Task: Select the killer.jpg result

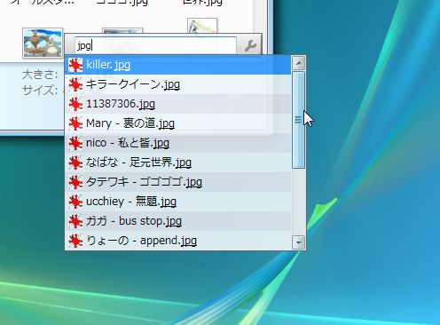Action: [x=178, y=65]
